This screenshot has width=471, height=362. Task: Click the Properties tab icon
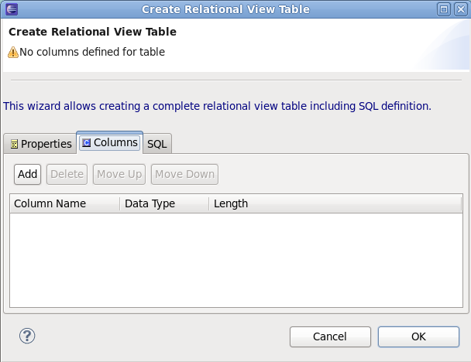click(x=14, y=144)
